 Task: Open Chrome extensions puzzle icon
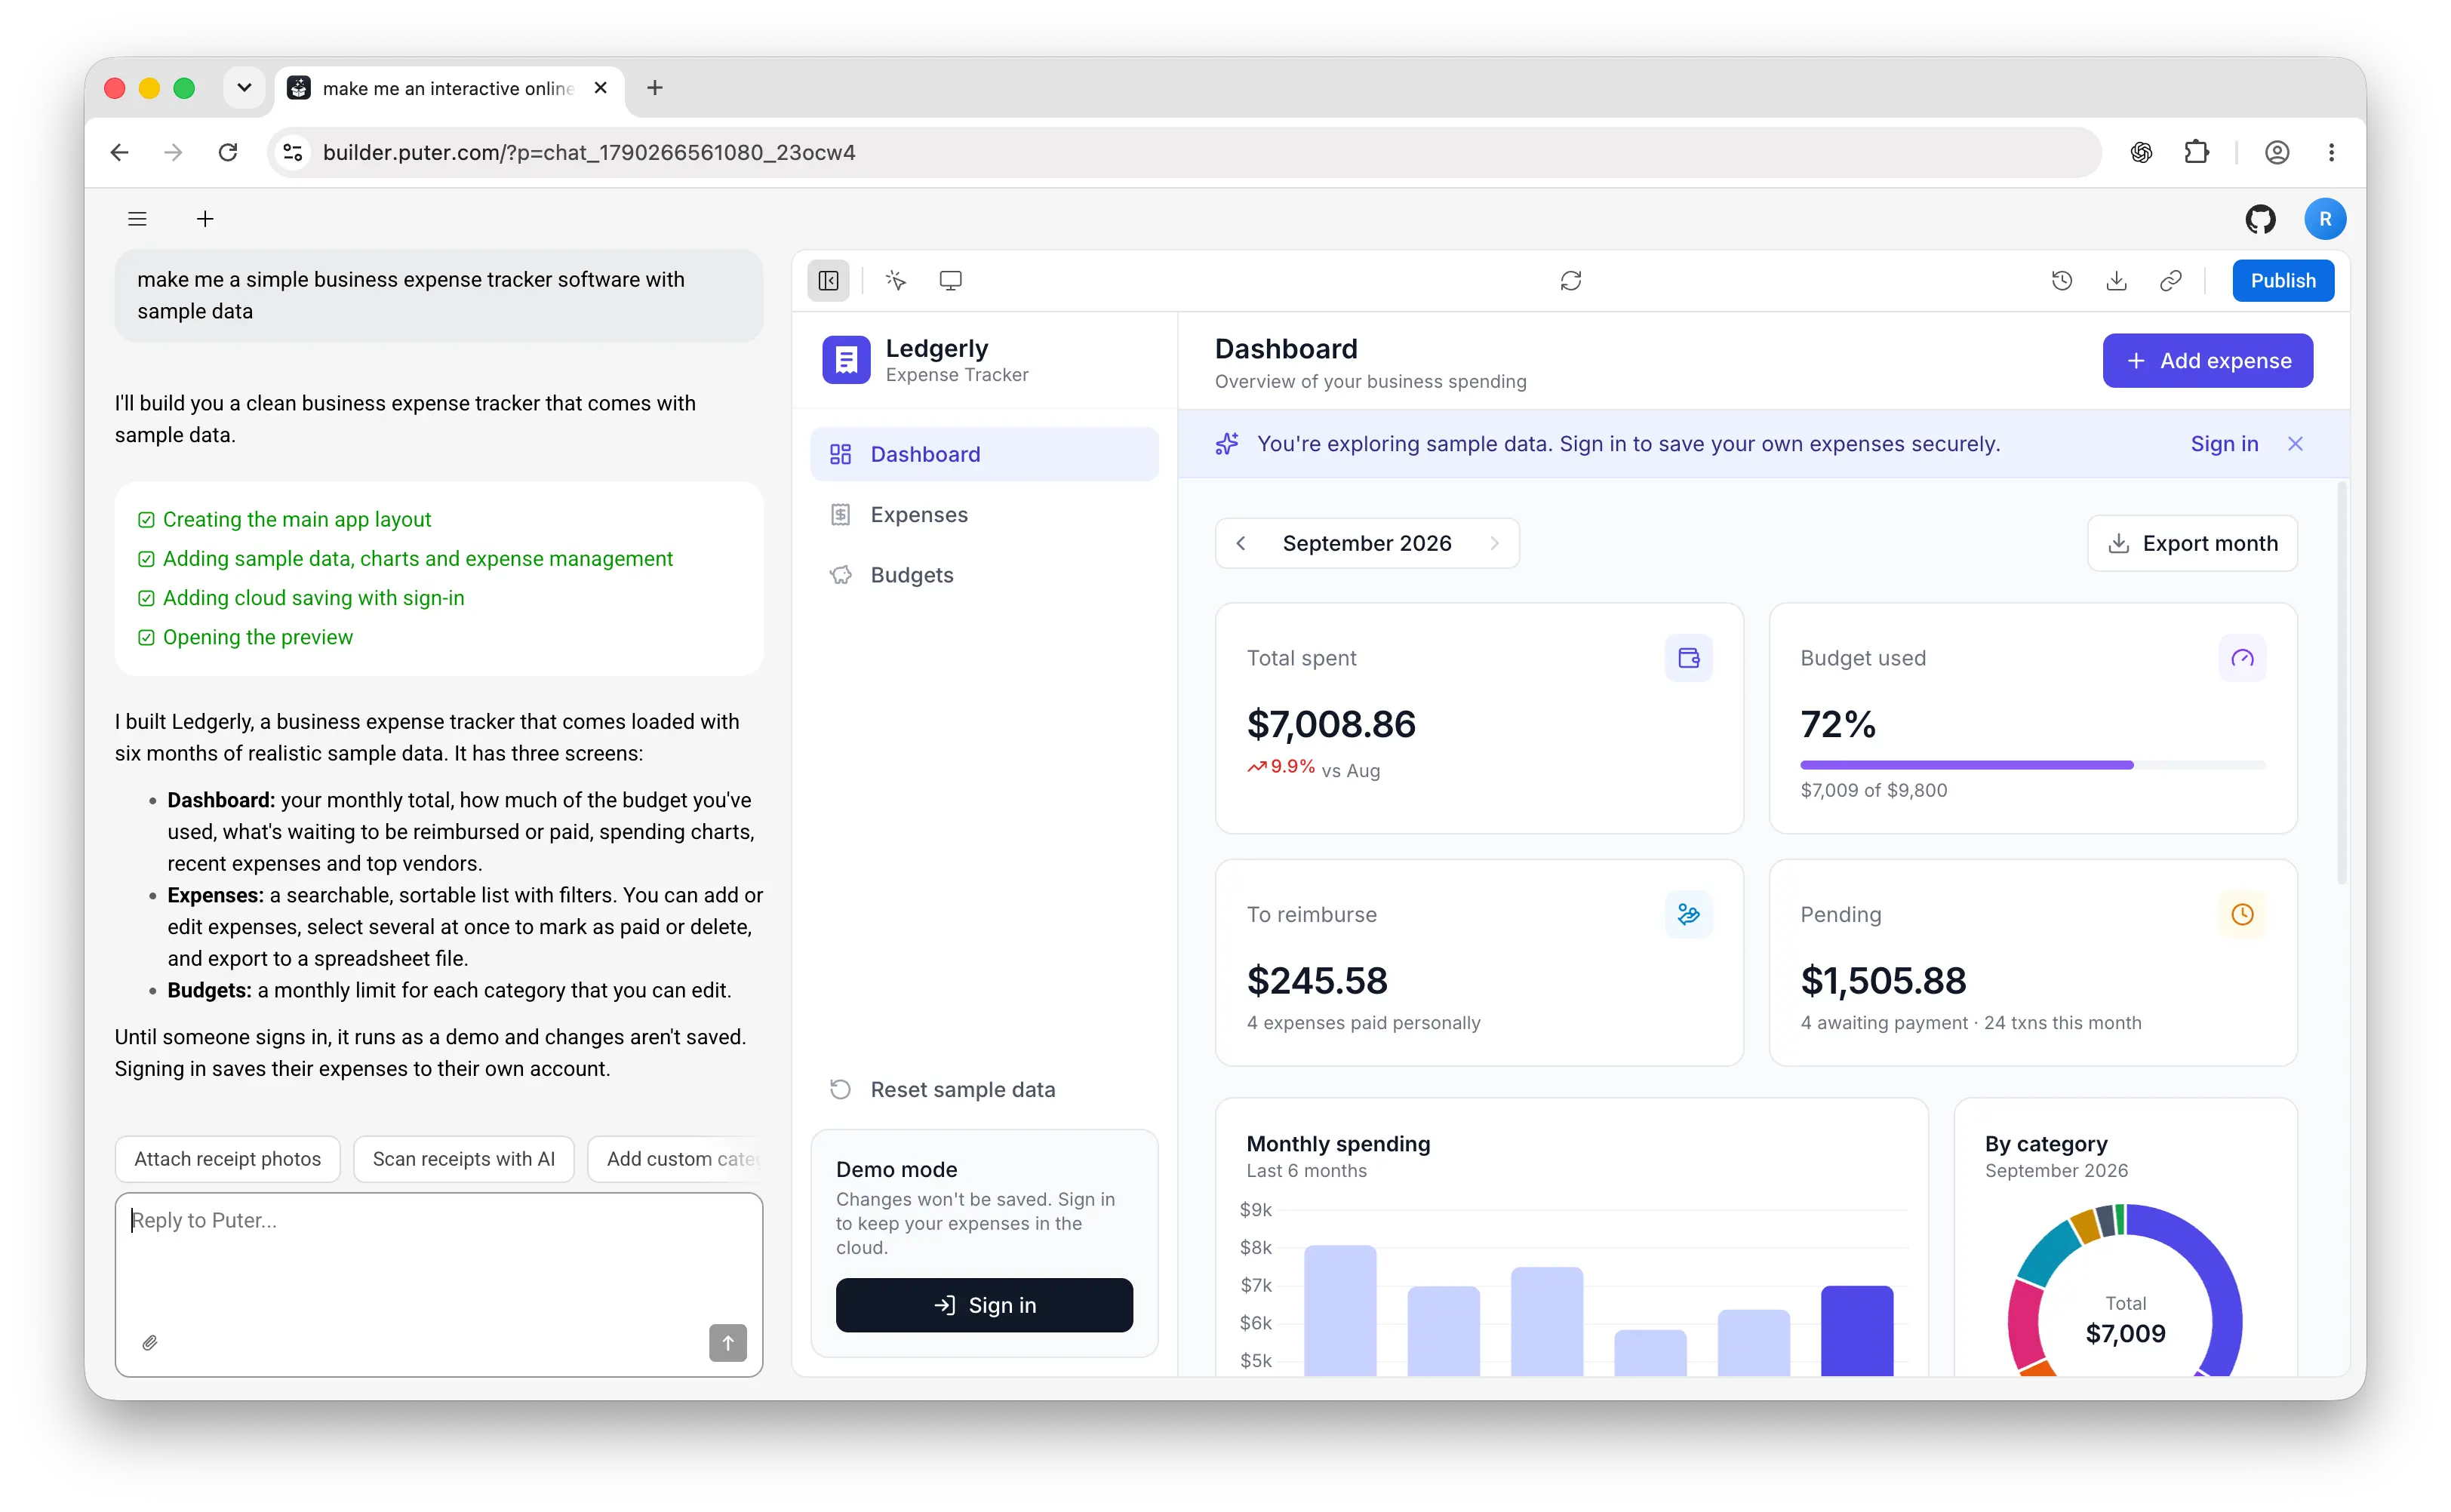[2197, 152]
